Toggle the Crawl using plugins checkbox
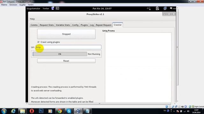The width and height of the screenshot is (204, 114). click(x=38, y=42)
